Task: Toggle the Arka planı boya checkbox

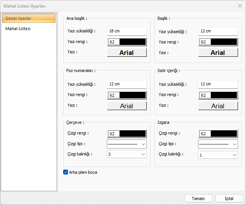Action: pos(66,172)
